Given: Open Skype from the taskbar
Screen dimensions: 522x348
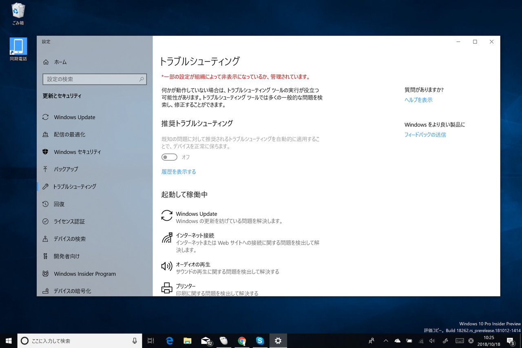Looking at the screenshot, I should point(260,341).
